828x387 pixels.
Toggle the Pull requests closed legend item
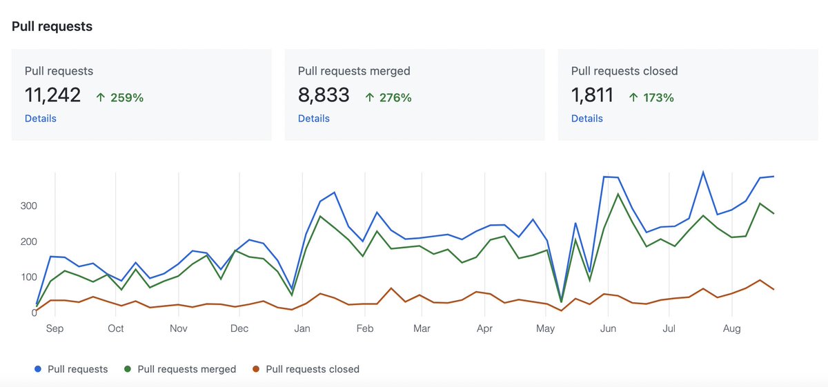pos(306,369)
